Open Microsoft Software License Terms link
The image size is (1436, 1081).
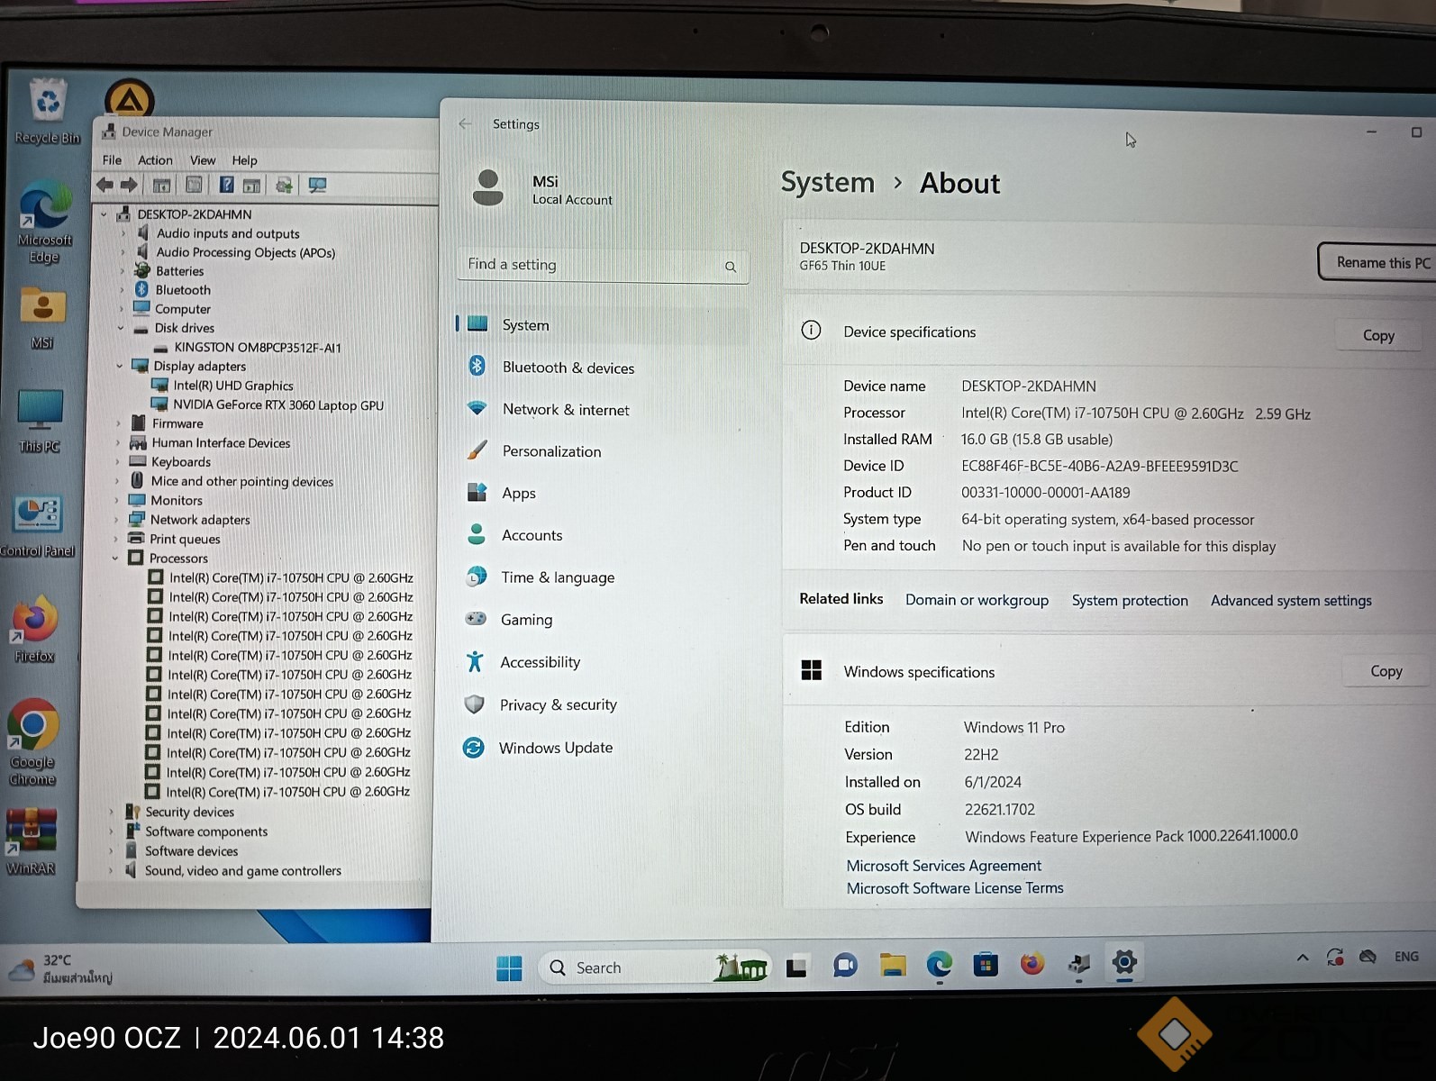click(x=955, y=888)
